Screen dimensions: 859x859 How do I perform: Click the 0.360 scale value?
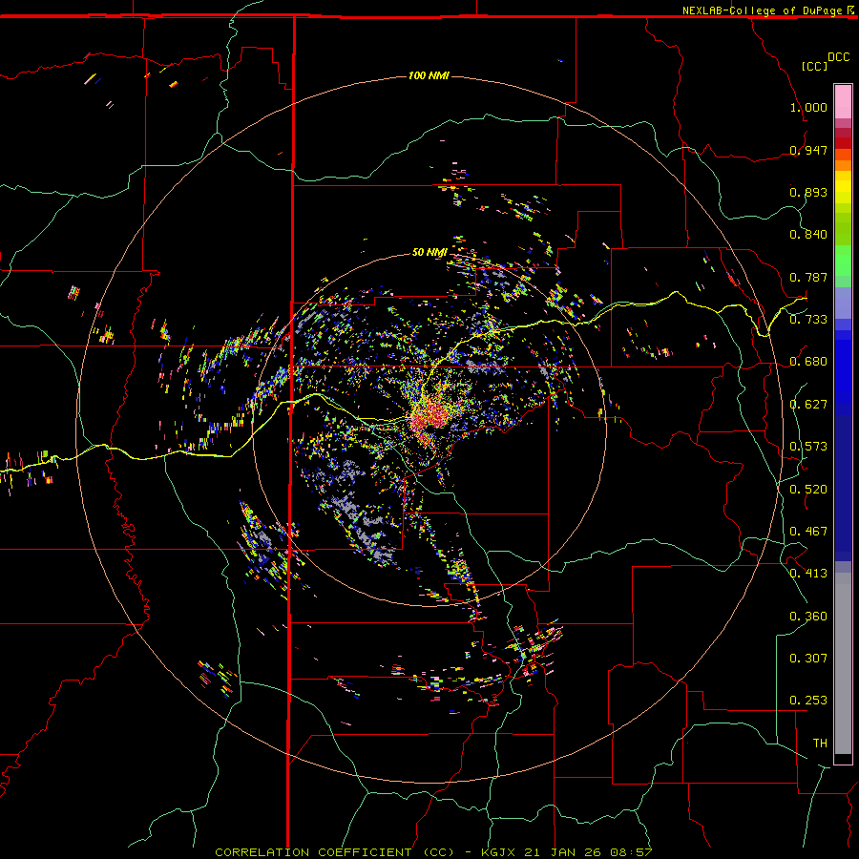808,617
